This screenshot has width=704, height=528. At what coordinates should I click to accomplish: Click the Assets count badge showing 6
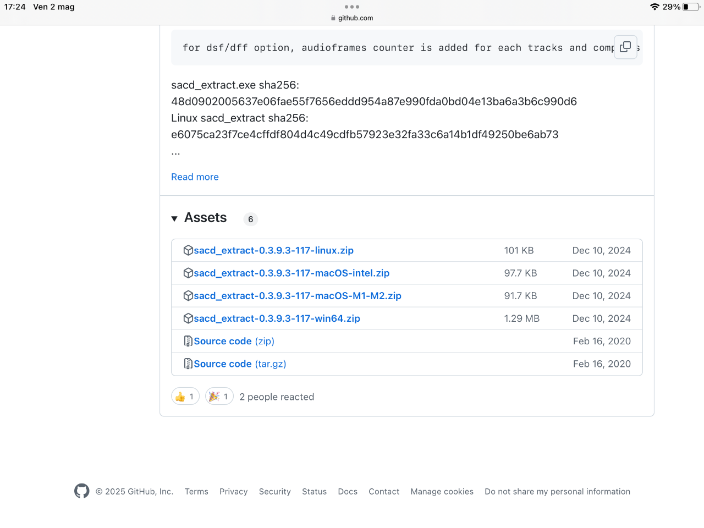click(251, 219)
